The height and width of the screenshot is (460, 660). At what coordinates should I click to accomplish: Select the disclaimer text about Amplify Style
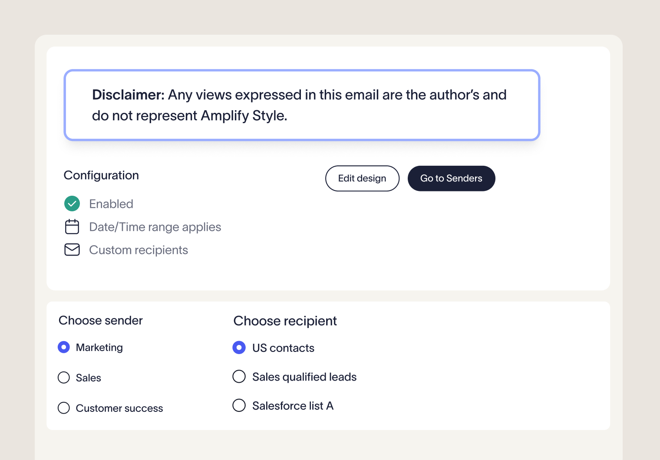point(299,105)
